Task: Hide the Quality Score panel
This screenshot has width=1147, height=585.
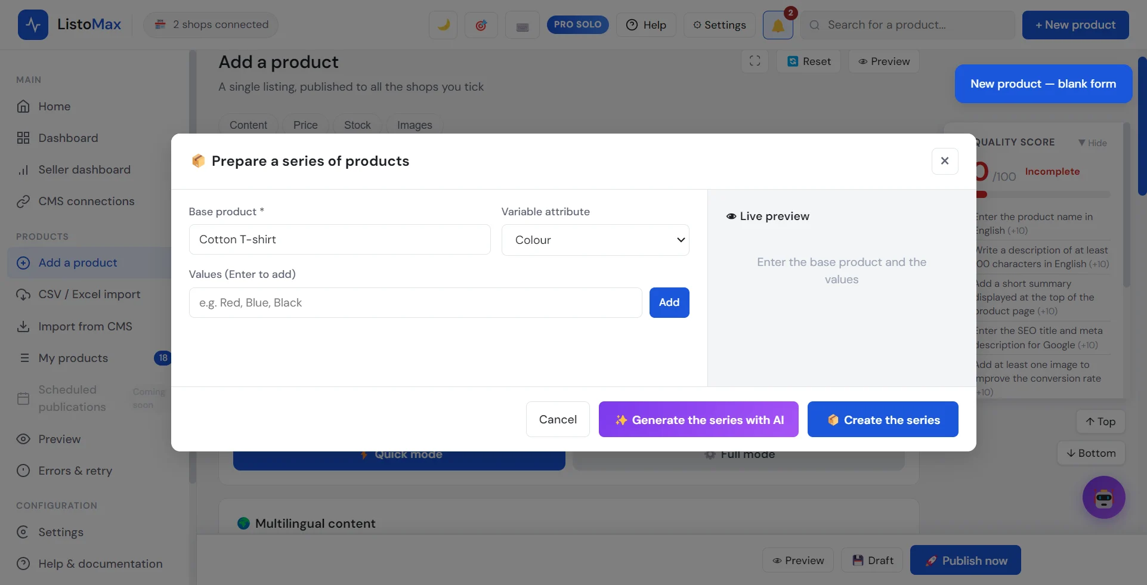Action: [x=1093, y=143]
